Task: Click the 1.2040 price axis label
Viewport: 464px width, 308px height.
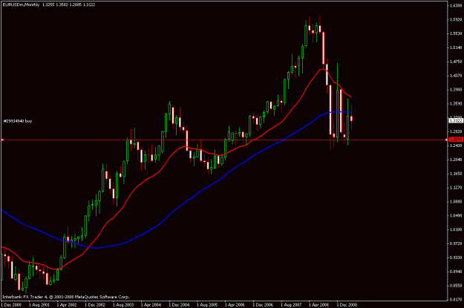Action: click(457, 160)
